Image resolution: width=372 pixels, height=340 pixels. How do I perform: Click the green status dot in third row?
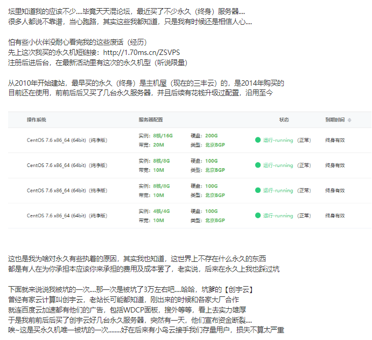pyautogui.click(x=258, y=190)
